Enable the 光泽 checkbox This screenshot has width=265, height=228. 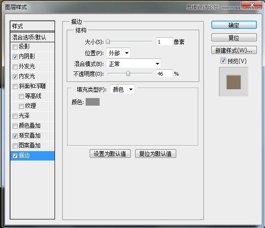tap(15, 116)
